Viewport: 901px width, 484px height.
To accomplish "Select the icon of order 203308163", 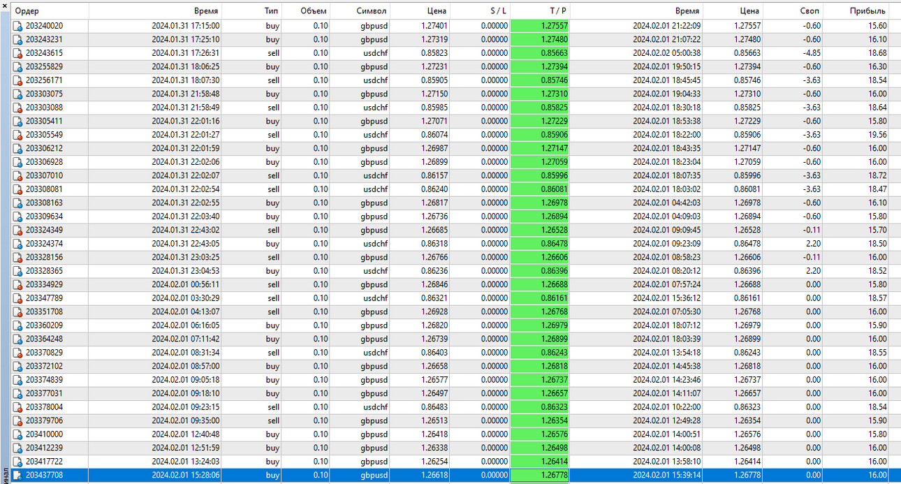I will point(18,203).
